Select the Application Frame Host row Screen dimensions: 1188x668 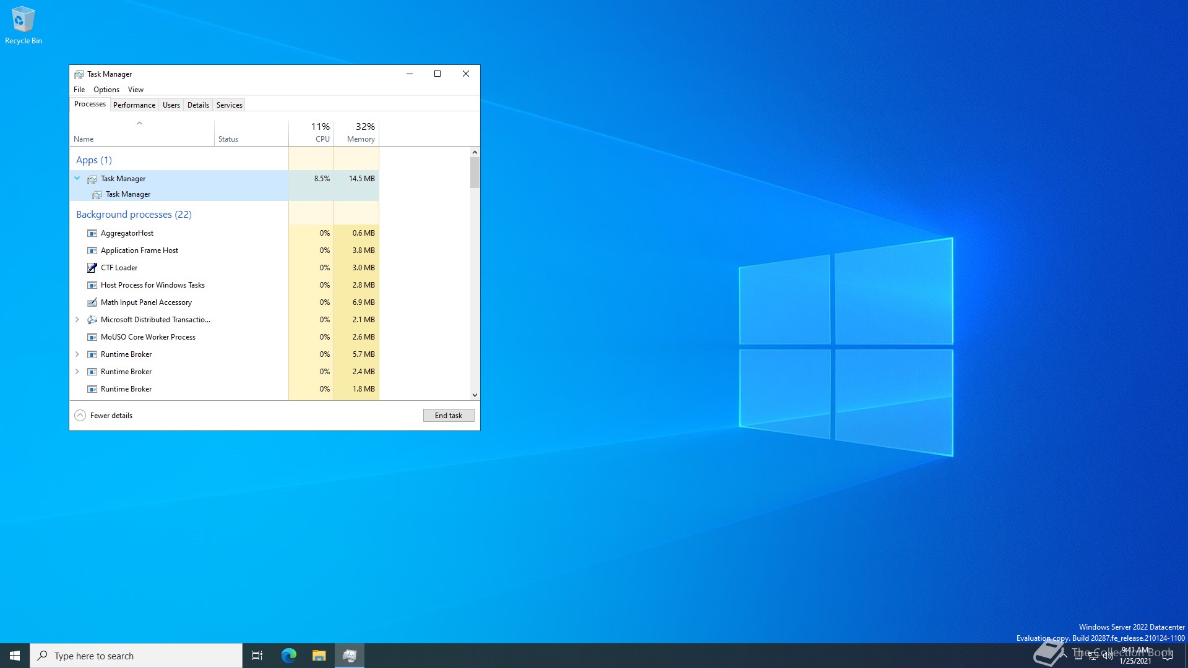click(x=225, y=250)
